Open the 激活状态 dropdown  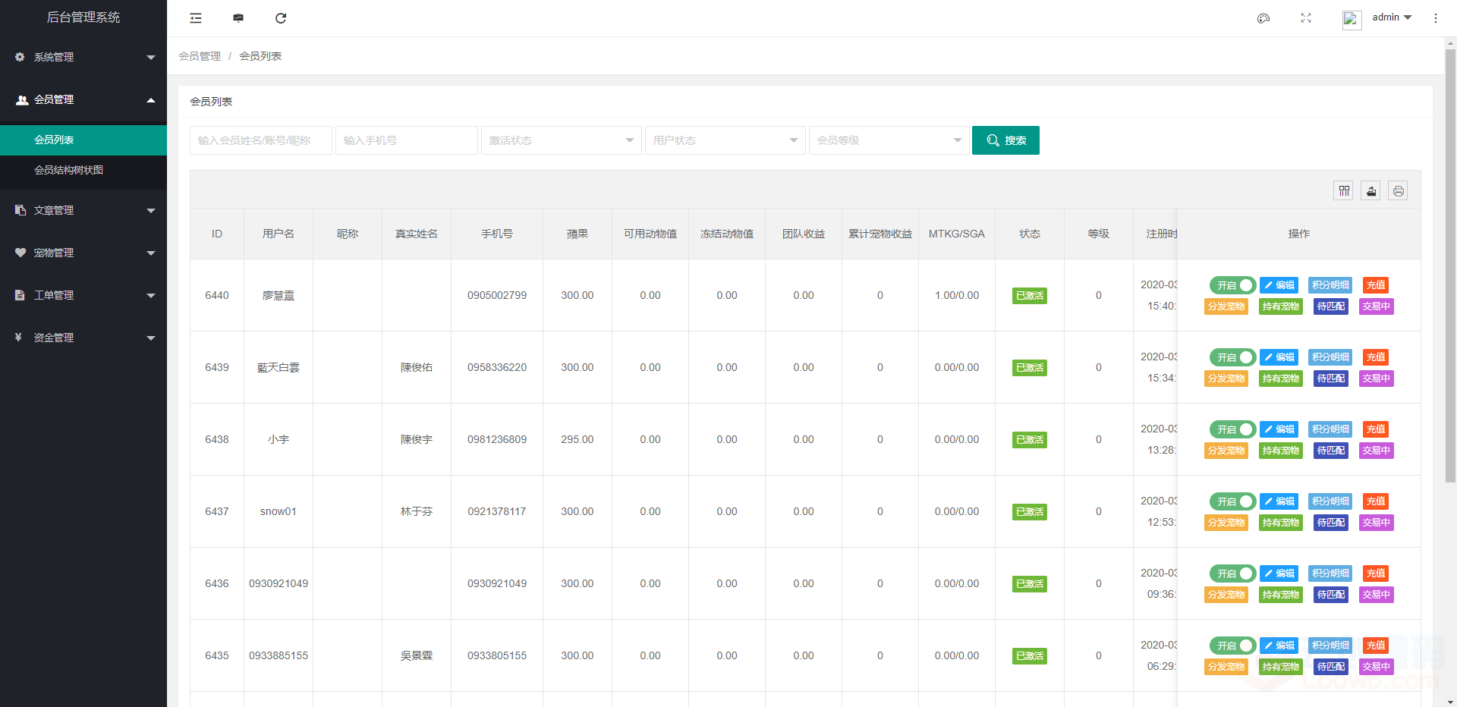[562, 140]
